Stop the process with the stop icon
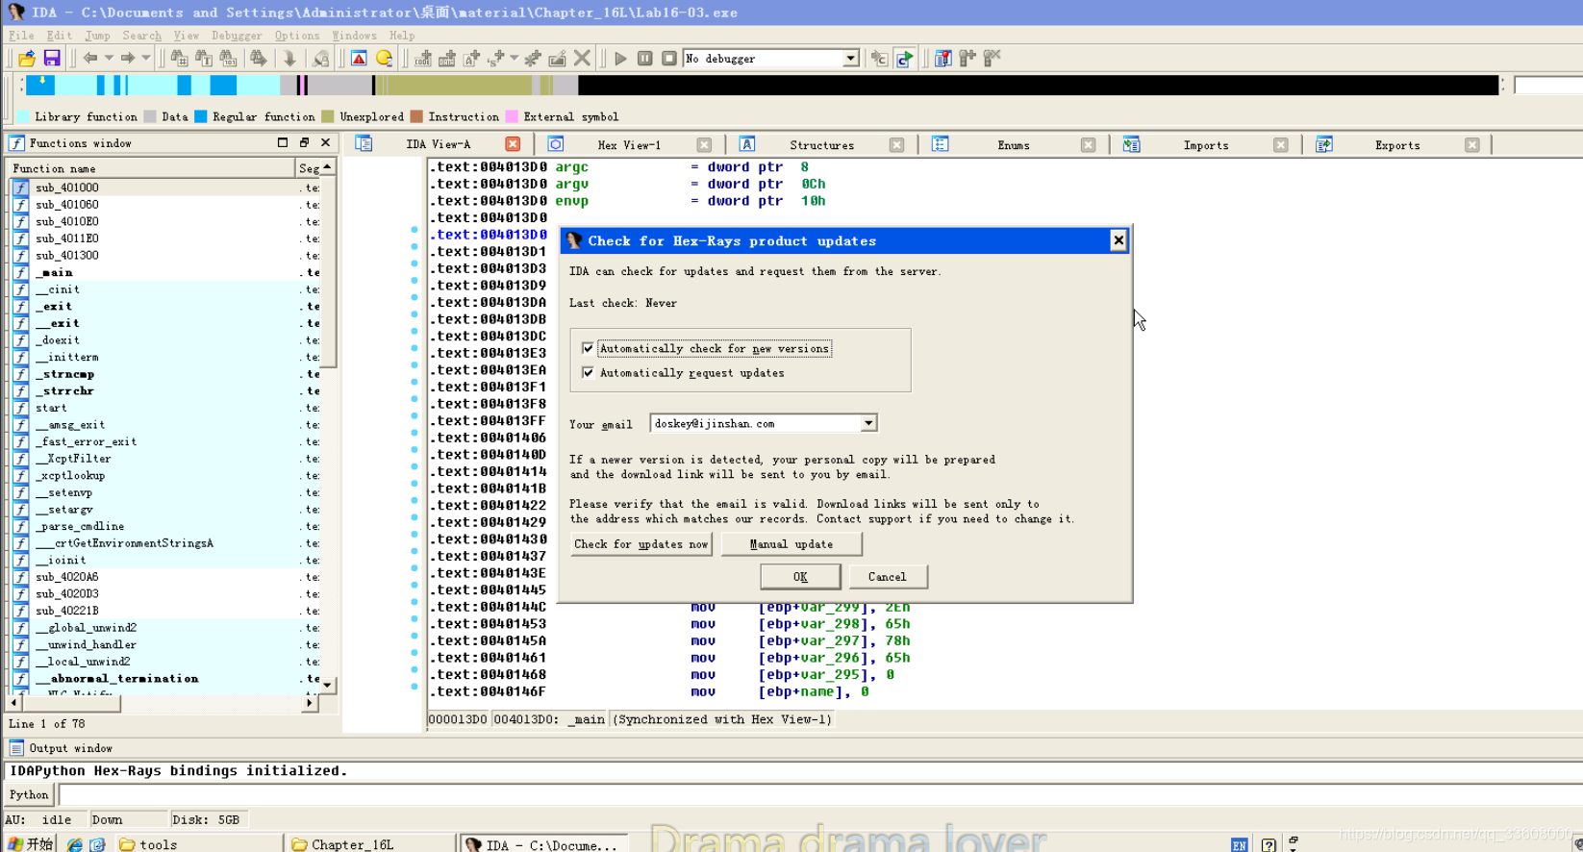1583x852 pixels. tap(669, 59)
